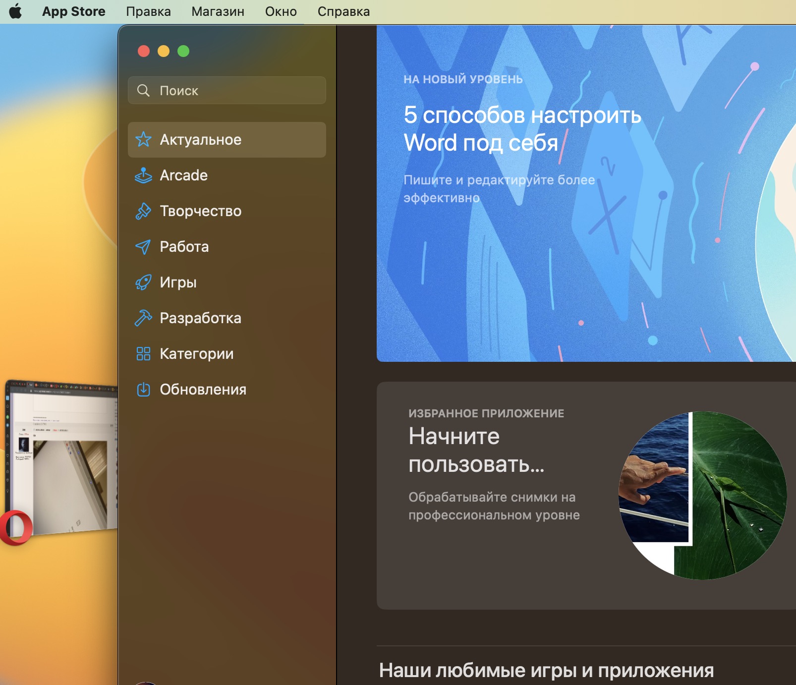The height and width of the screenshot is (685, 796).
Task: Open the App Store application menu
Action: pyautogui.click(x=74, y=11)
